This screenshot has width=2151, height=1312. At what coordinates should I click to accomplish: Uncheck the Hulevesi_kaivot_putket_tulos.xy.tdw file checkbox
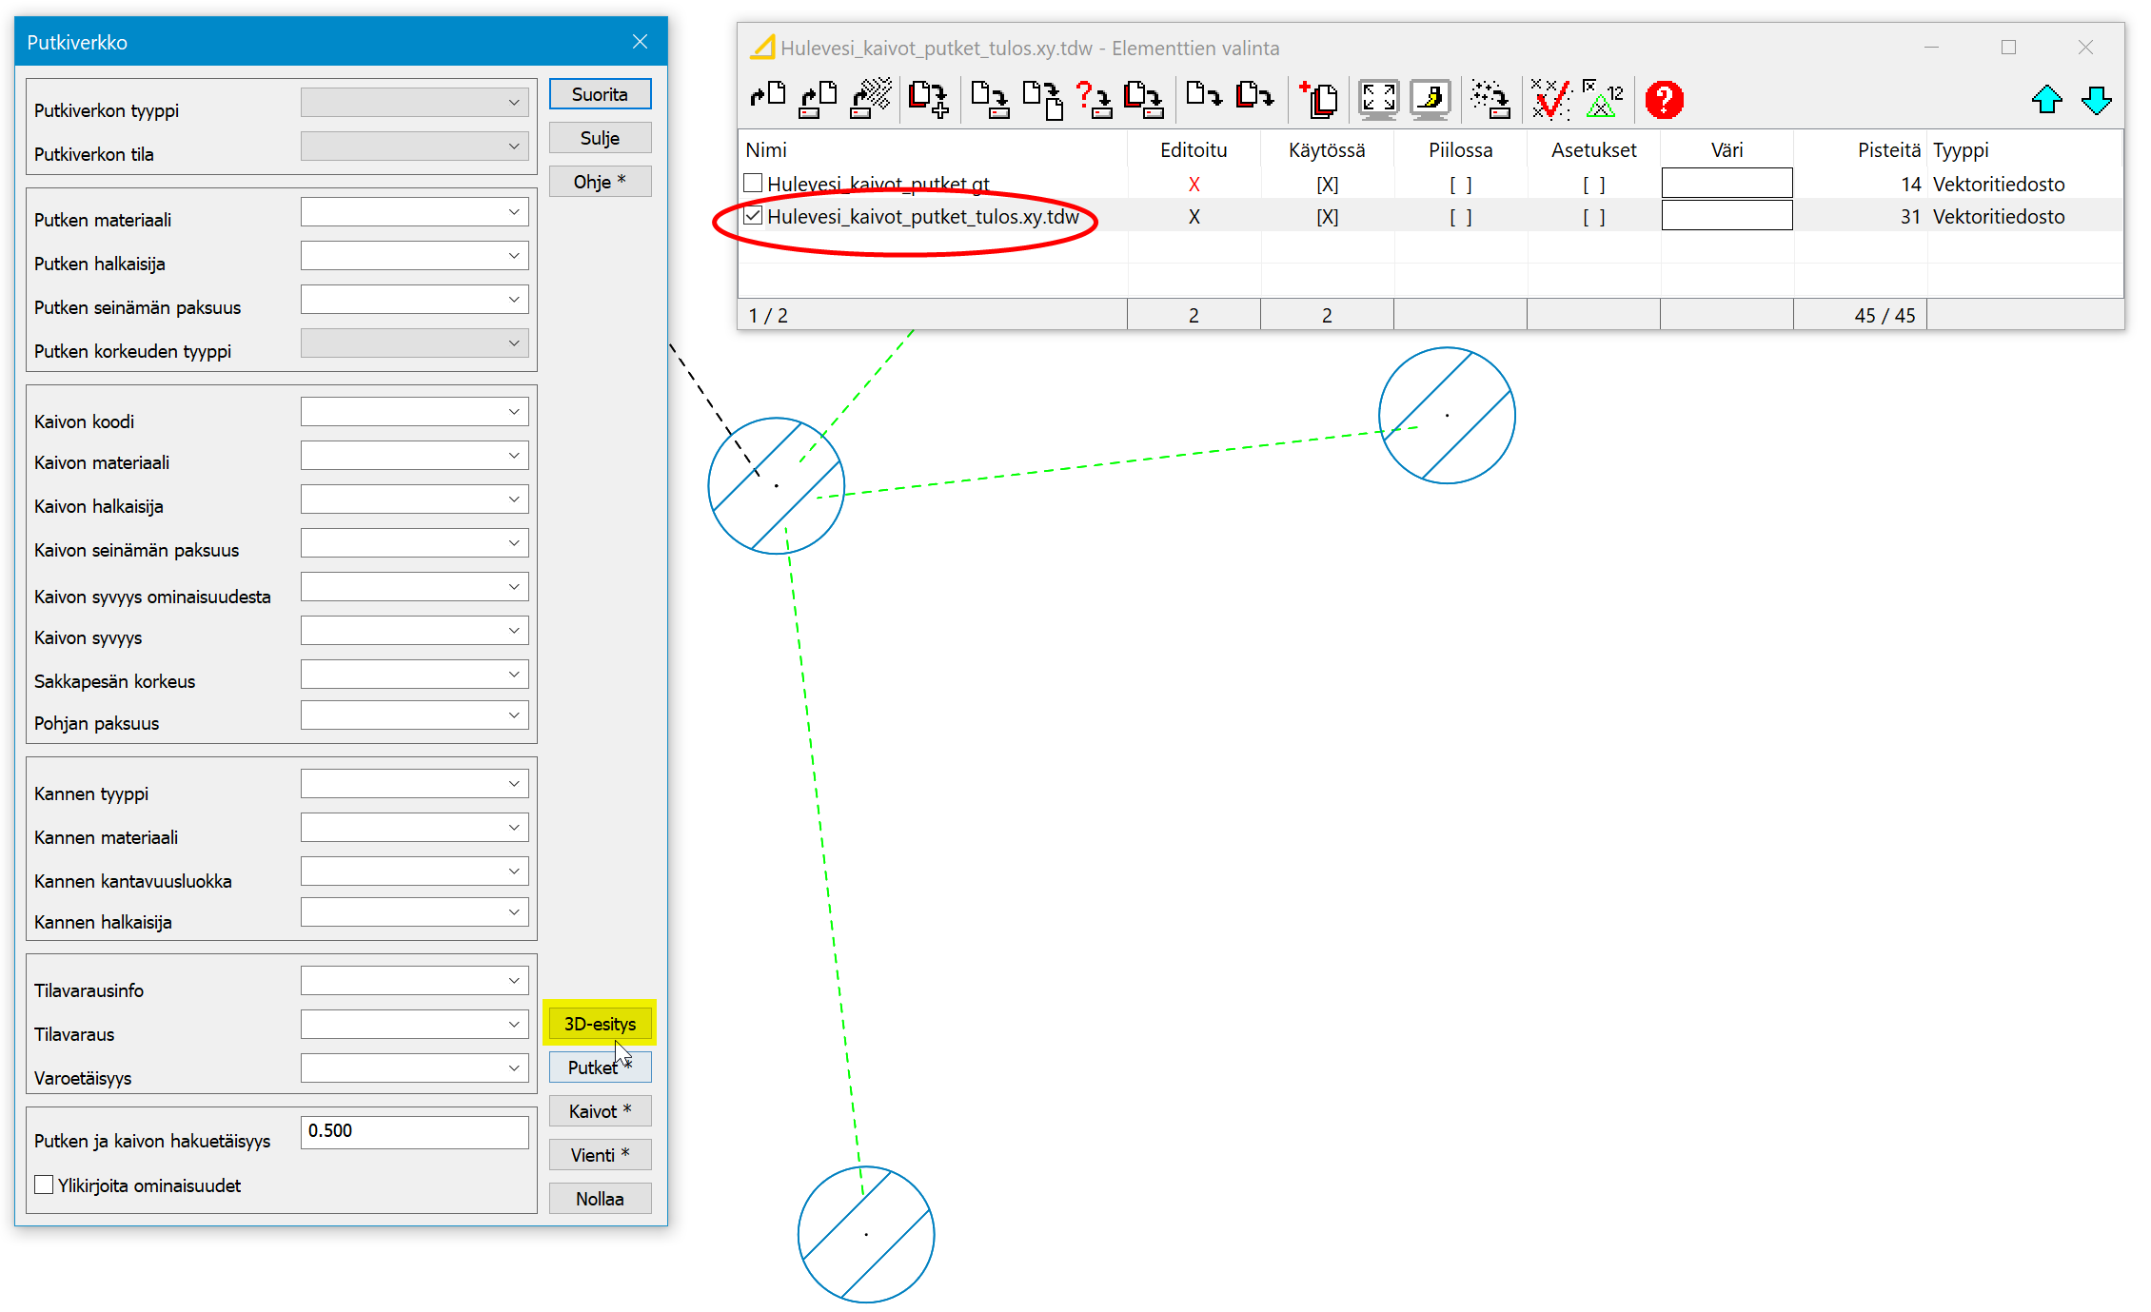[753, 216]
